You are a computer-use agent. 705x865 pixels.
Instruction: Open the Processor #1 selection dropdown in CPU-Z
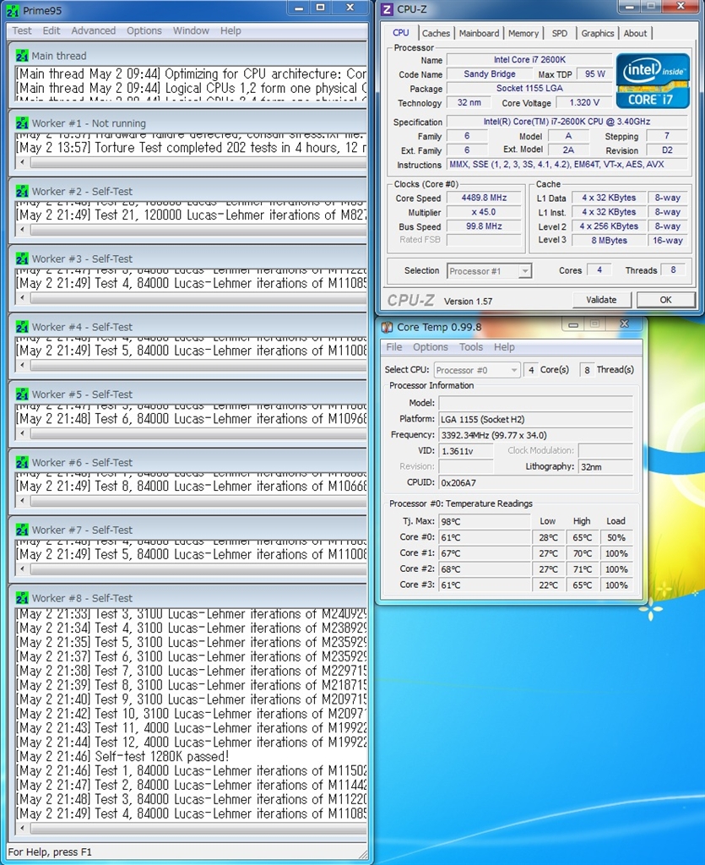tap(489, 271)
